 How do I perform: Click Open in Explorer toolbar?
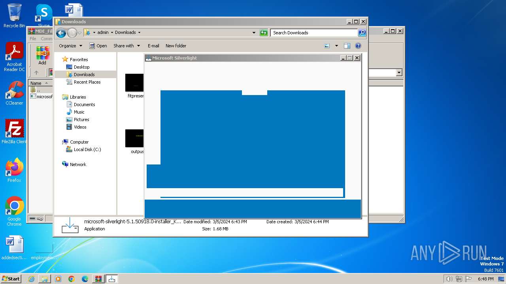(x=98, y=46)
